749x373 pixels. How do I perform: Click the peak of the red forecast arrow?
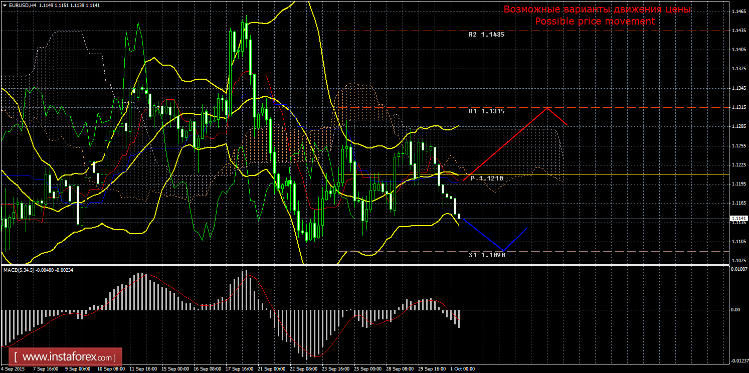(x=547, y=108)
